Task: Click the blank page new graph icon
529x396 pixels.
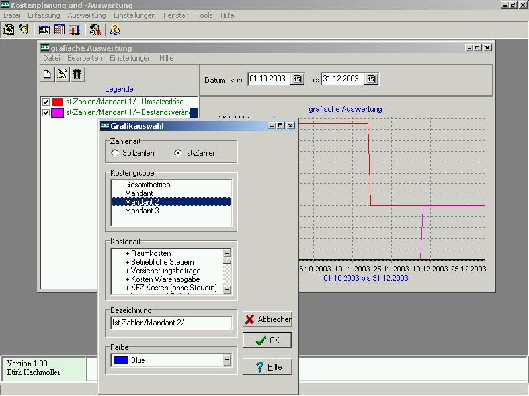Action: (x=47, y=74)
